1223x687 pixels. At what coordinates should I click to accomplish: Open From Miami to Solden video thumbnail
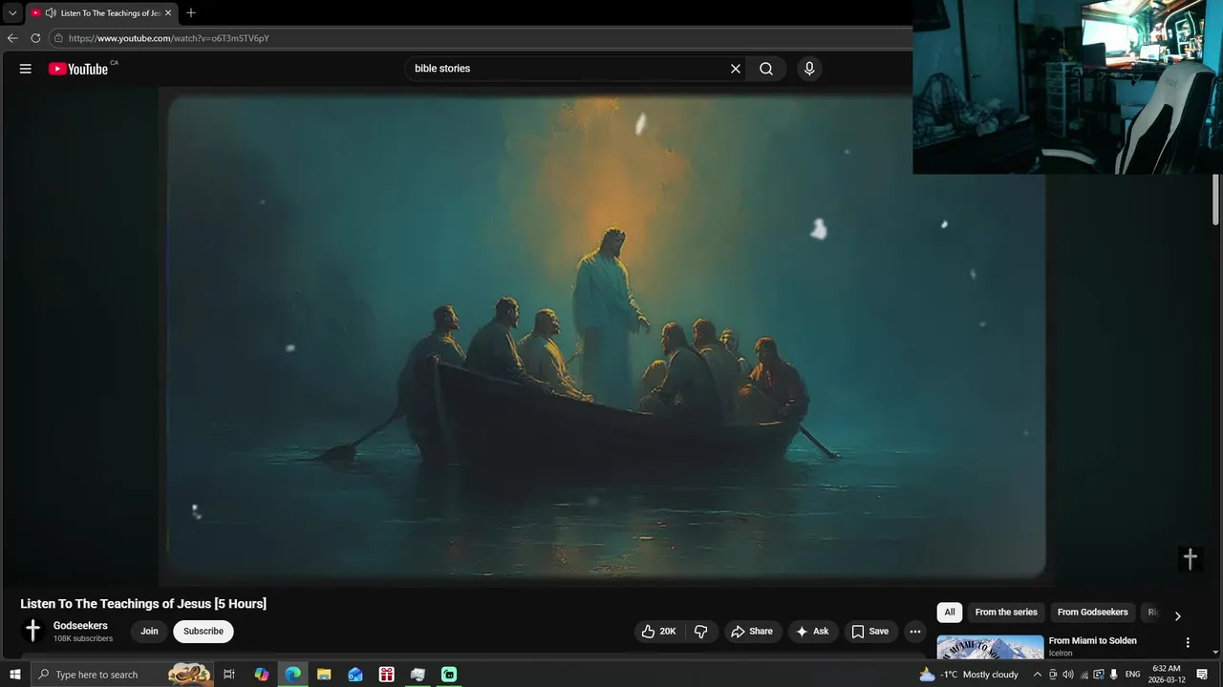click(990, 647)
